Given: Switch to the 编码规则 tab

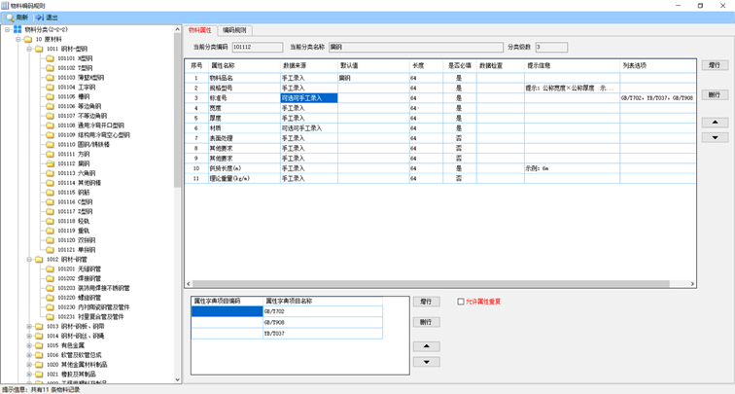Looking at the screenshot, I should pos(234,30).
